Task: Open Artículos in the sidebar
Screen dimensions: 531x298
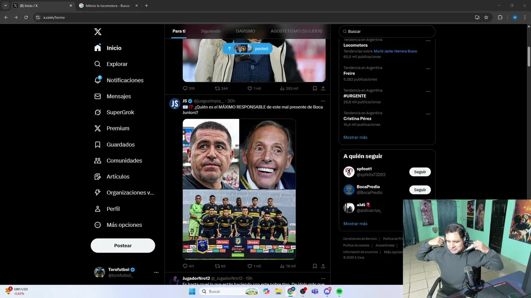Action: (x=112, y=177)
